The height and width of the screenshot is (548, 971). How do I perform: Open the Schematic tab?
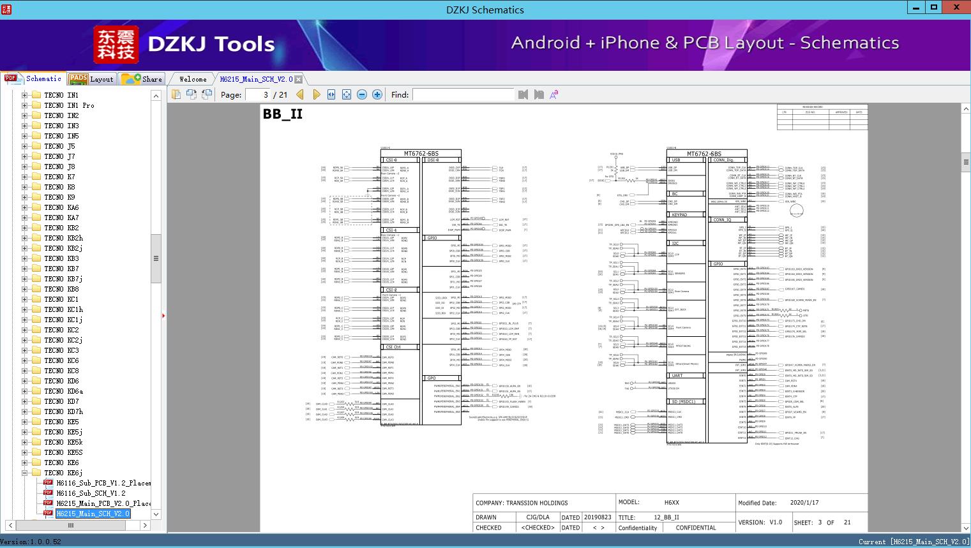click(x=33, y=78)
